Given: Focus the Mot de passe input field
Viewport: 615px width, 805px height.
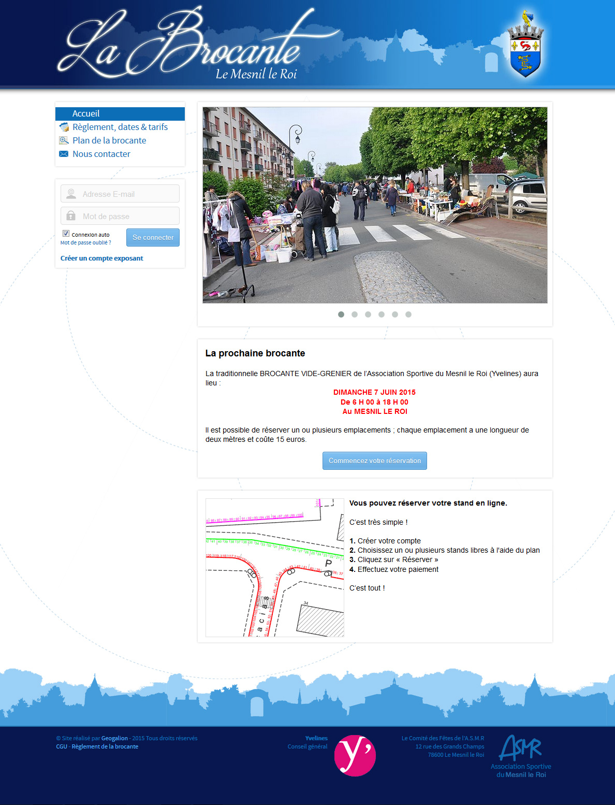Looking at the screenshot, I should (x=120, y=216).
